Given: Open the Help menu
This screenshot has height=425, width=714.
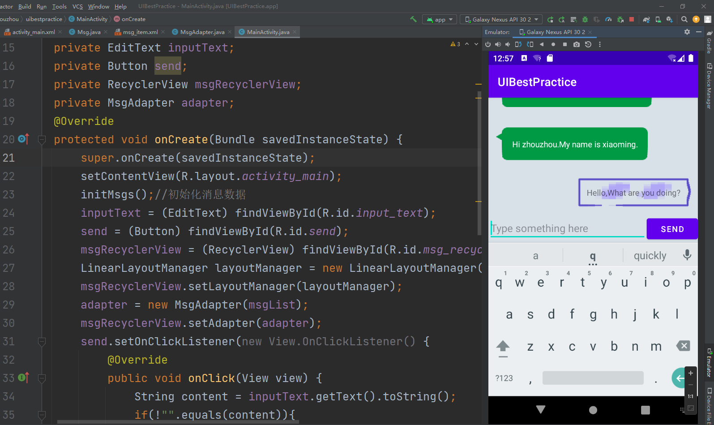Looking at the screenshot, I should [120, 6].
